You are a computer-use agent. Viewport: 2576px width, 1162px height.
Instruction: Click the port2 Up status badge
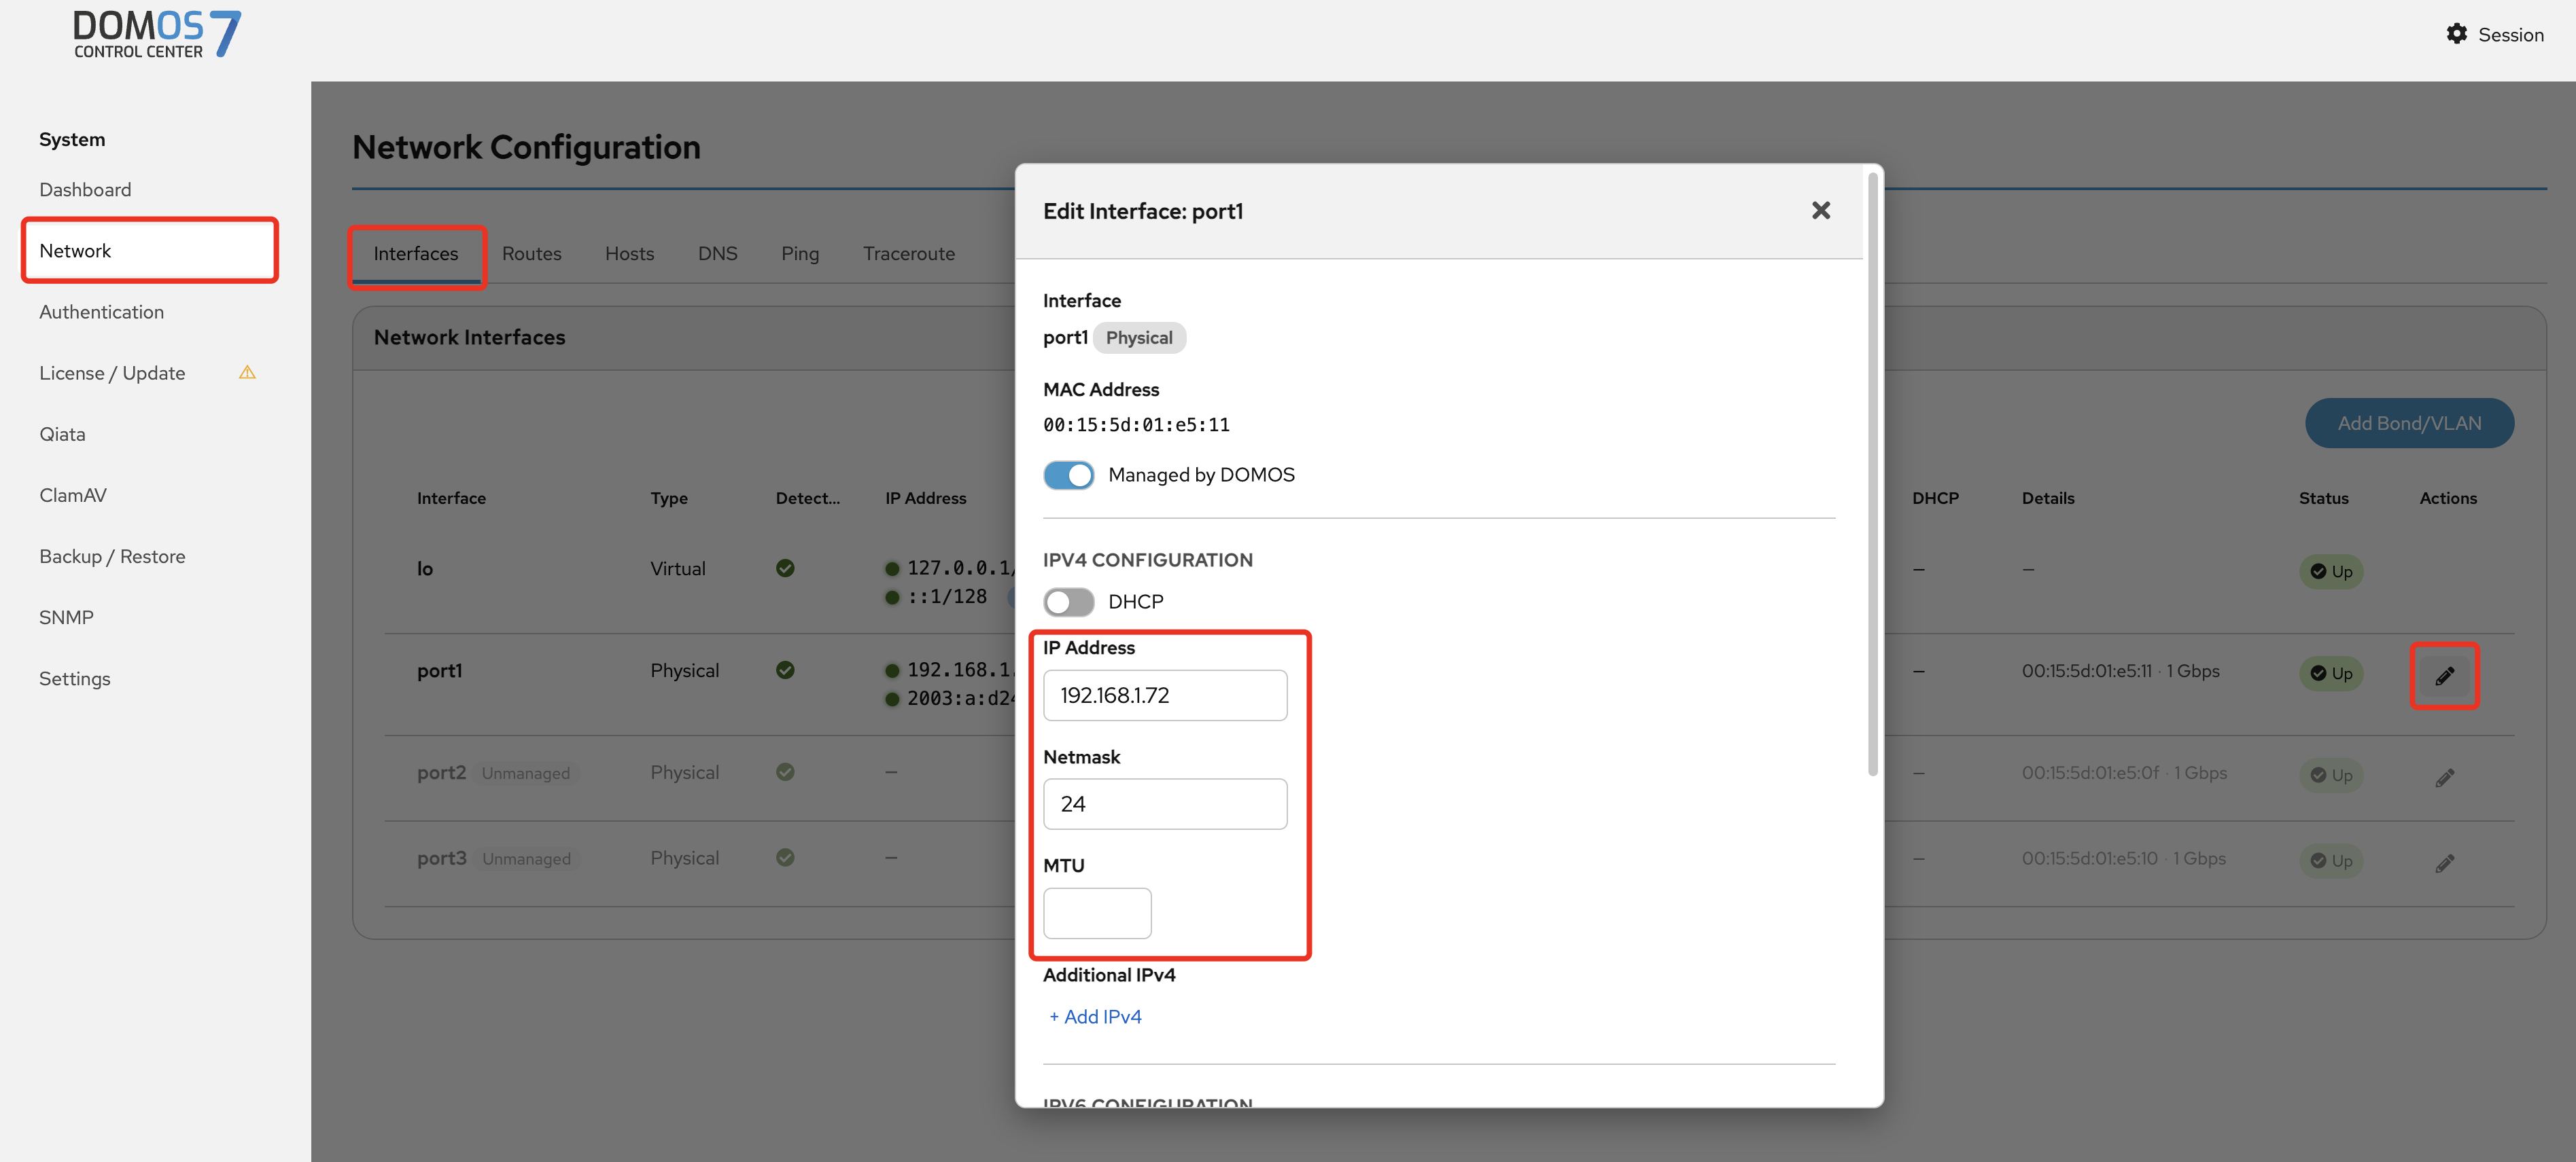coord(2330,776)
